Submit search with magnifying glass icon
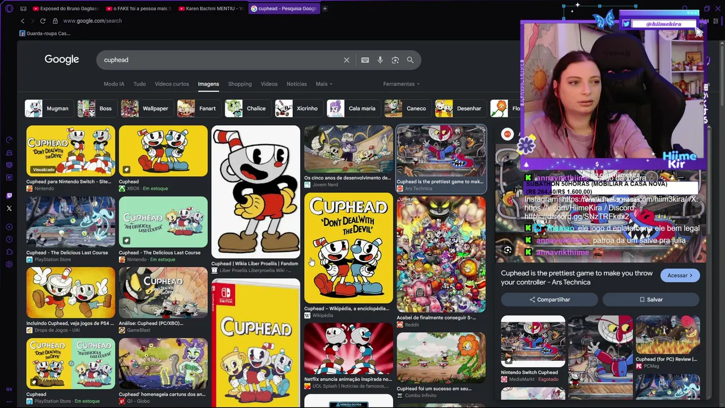This screenshot has width=725, height=408. tap(410, 60)
